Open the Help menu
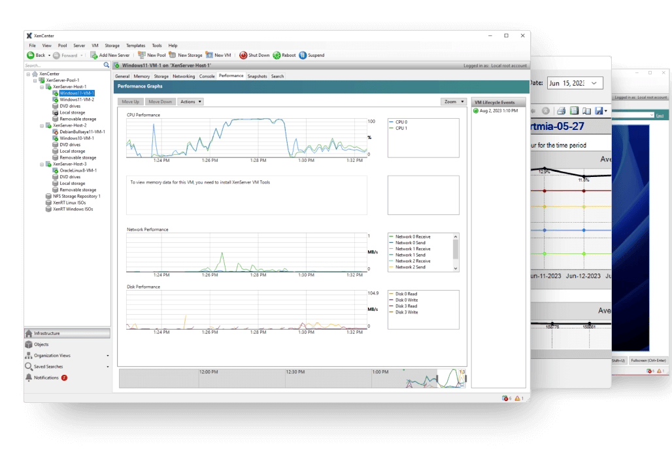Viewport: 672px width, 463px height. (173, 46)
